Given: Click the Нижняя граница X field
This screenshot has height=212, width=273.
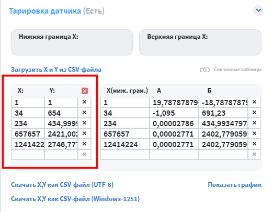Looking at the screenshot, I should click(x=72, y=42).
